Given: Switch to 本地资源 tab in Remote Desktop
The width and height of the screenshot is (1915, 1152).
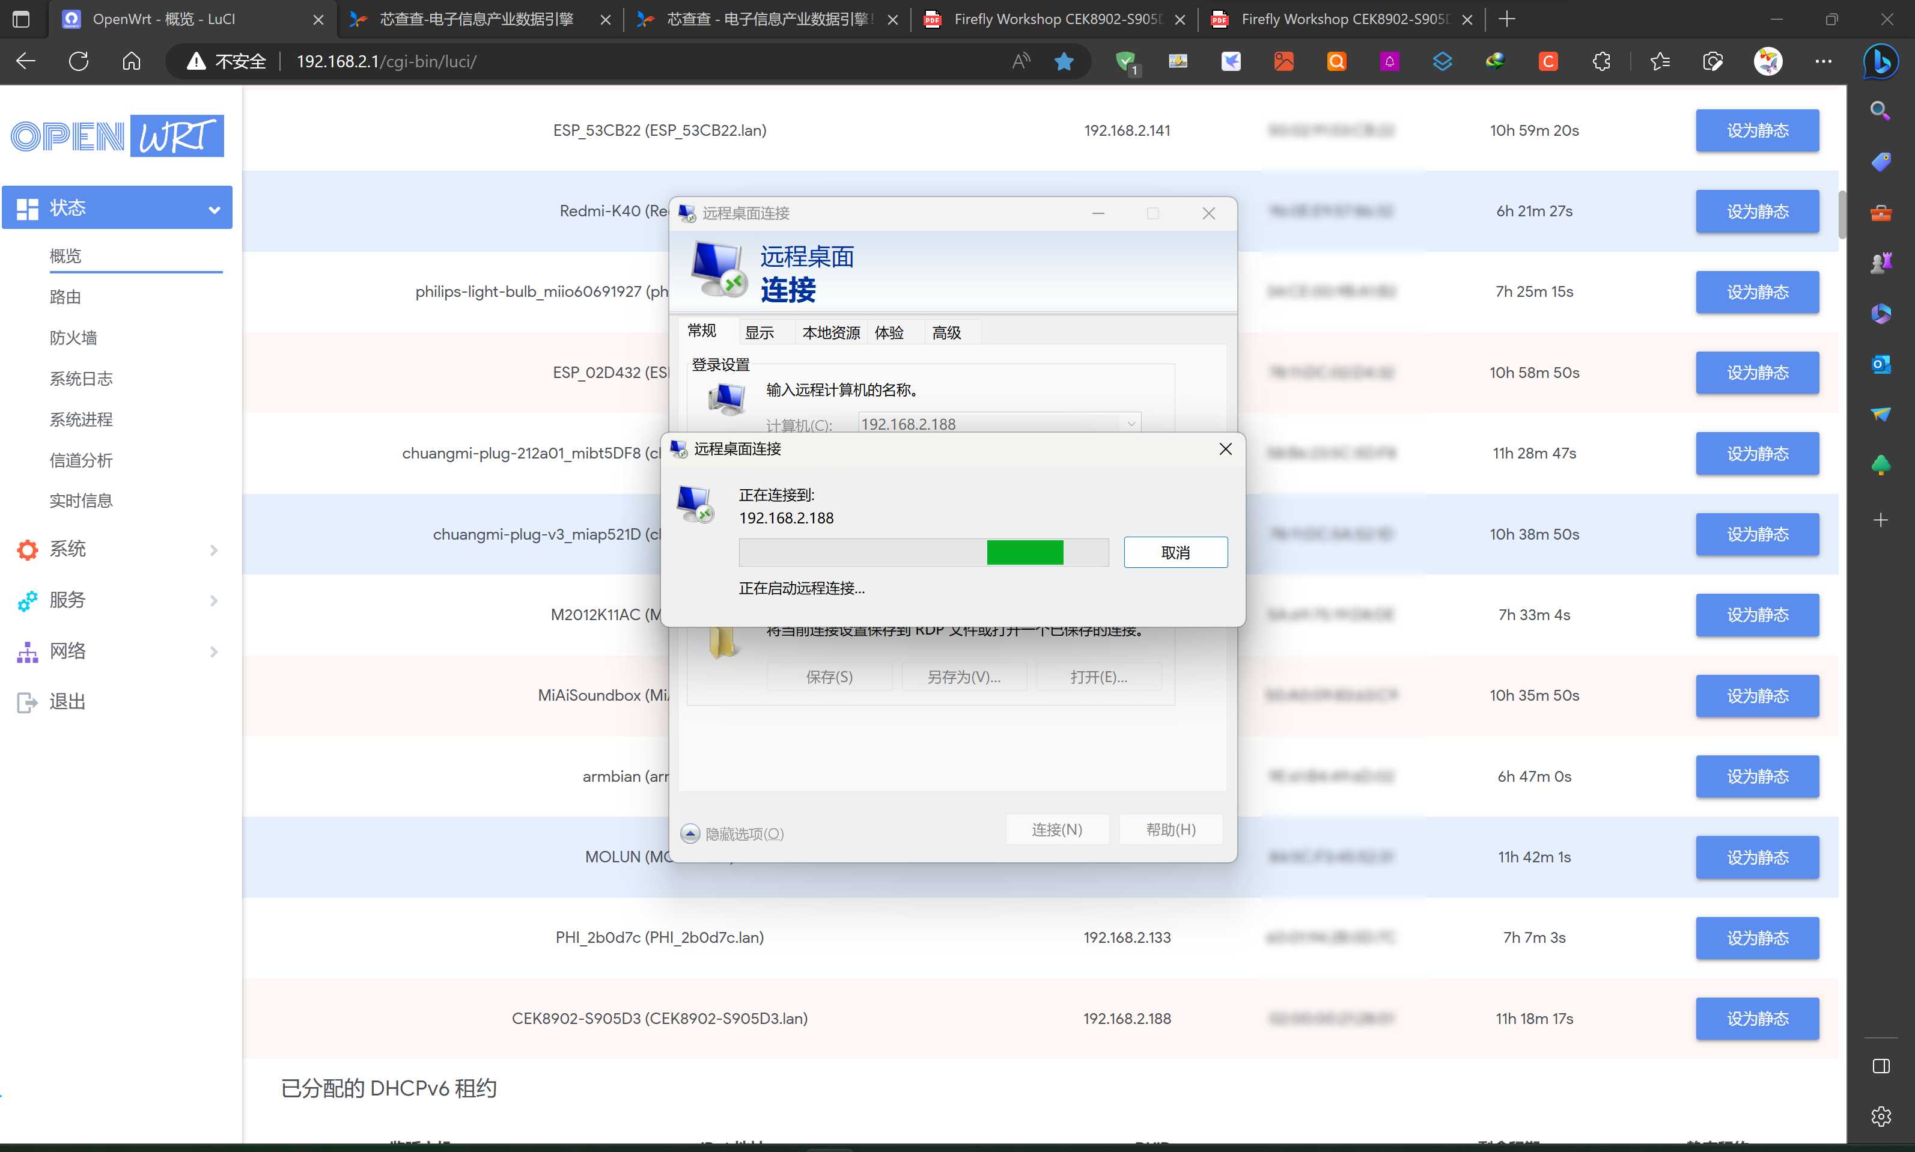Looking at the screenshot, I should coord(830,333).
